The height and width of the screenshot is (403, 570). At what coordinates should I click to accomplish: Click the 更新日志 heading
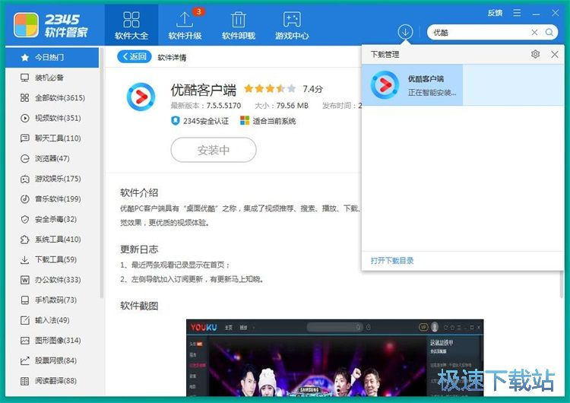pyautogui.click(x=139, y=249)
